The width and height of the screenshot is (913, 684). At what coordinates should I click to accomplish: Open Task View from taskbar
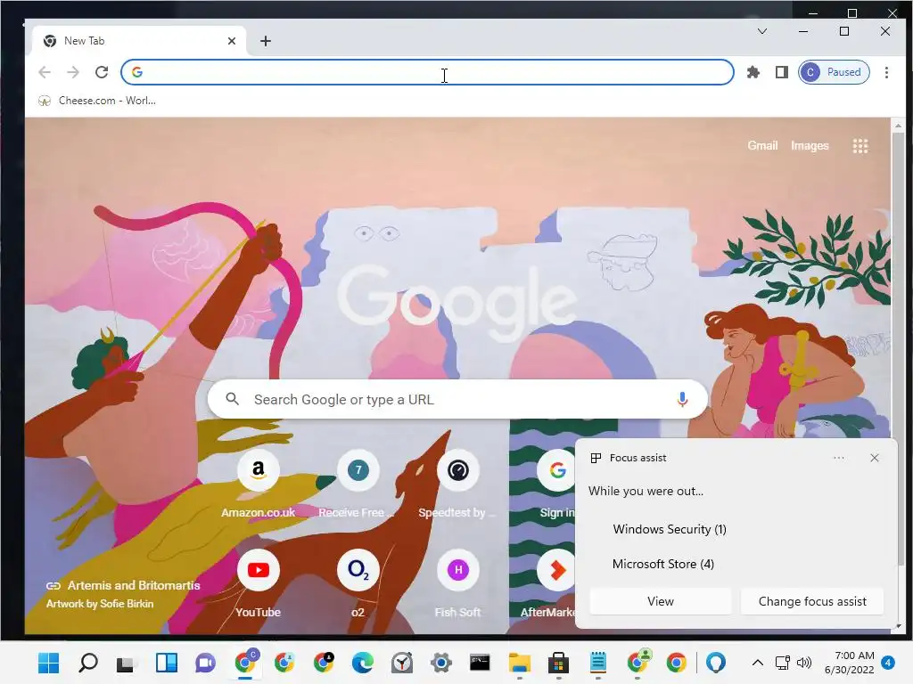pos(126,663)
